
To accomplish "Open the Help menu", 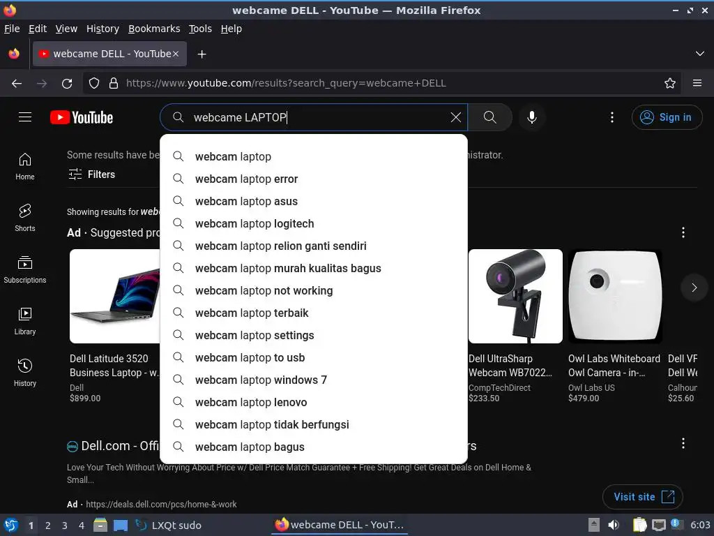I will [231, 29].
